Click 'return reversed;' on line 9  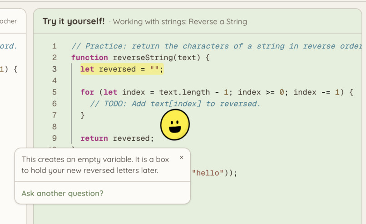117,138
